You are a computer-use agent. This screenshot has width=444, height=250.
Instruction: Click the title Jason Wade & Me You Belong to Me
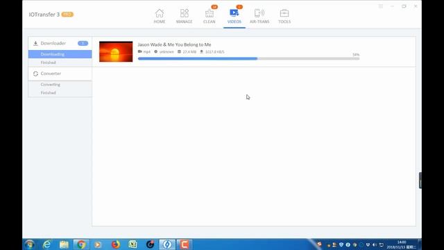tap(174, 44)
